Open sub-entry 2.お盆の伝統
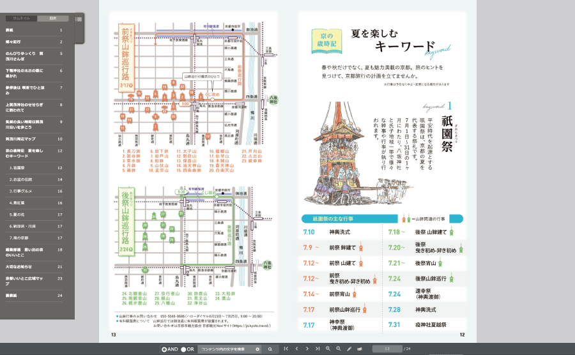Screen dimensions: 575x355 34,179
